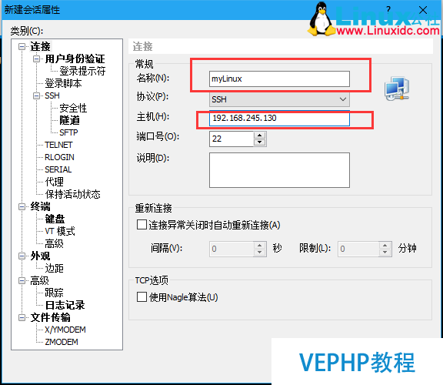
Task: Select 外观 in the category tree
Action: (40, 256)
